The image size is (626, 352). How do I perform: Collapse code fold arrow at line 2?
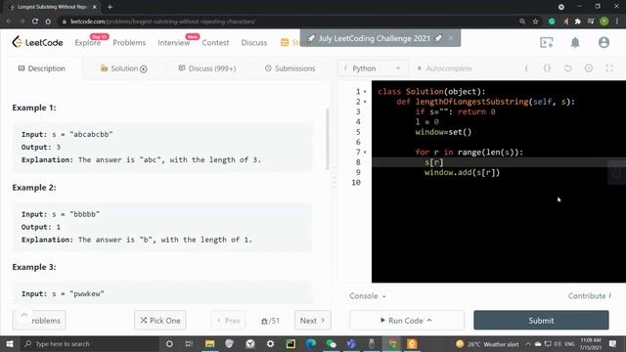[x=365, y=102]
